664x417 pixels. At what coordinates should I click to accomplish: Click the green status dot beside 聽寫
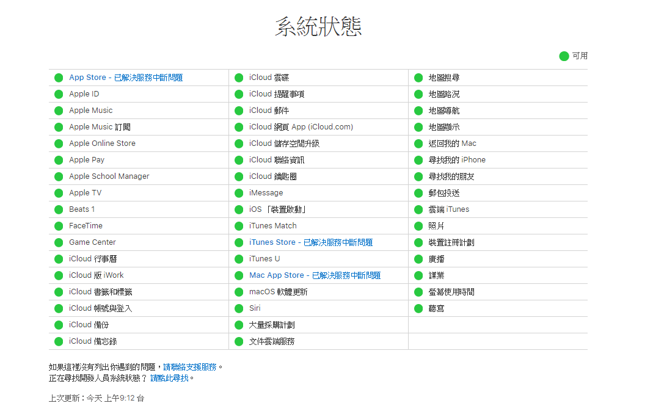click(x=418, y=308)
